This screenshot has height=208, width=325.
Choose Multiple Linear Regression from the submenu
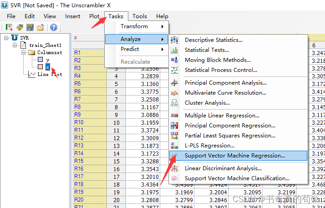(238, 116)
